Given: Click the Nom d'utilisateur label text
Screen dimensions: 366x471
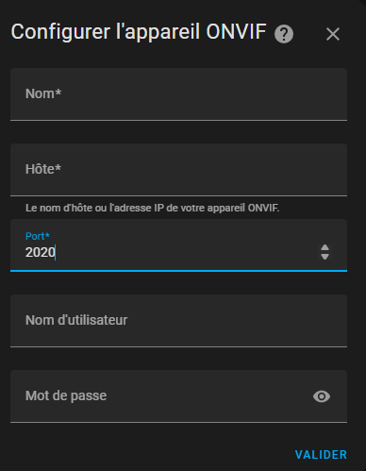Looking at the screenshot, I should pyautogui.click(x=76, y=320).
